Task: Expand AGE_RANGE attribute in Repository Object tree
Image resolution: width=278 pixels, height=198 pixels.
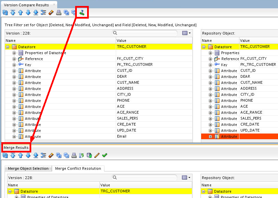Action: coord(210,113)
